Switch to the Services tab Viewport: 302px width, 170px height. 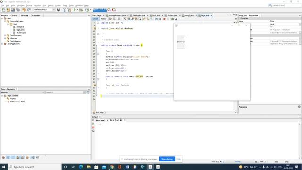[24, 16]
